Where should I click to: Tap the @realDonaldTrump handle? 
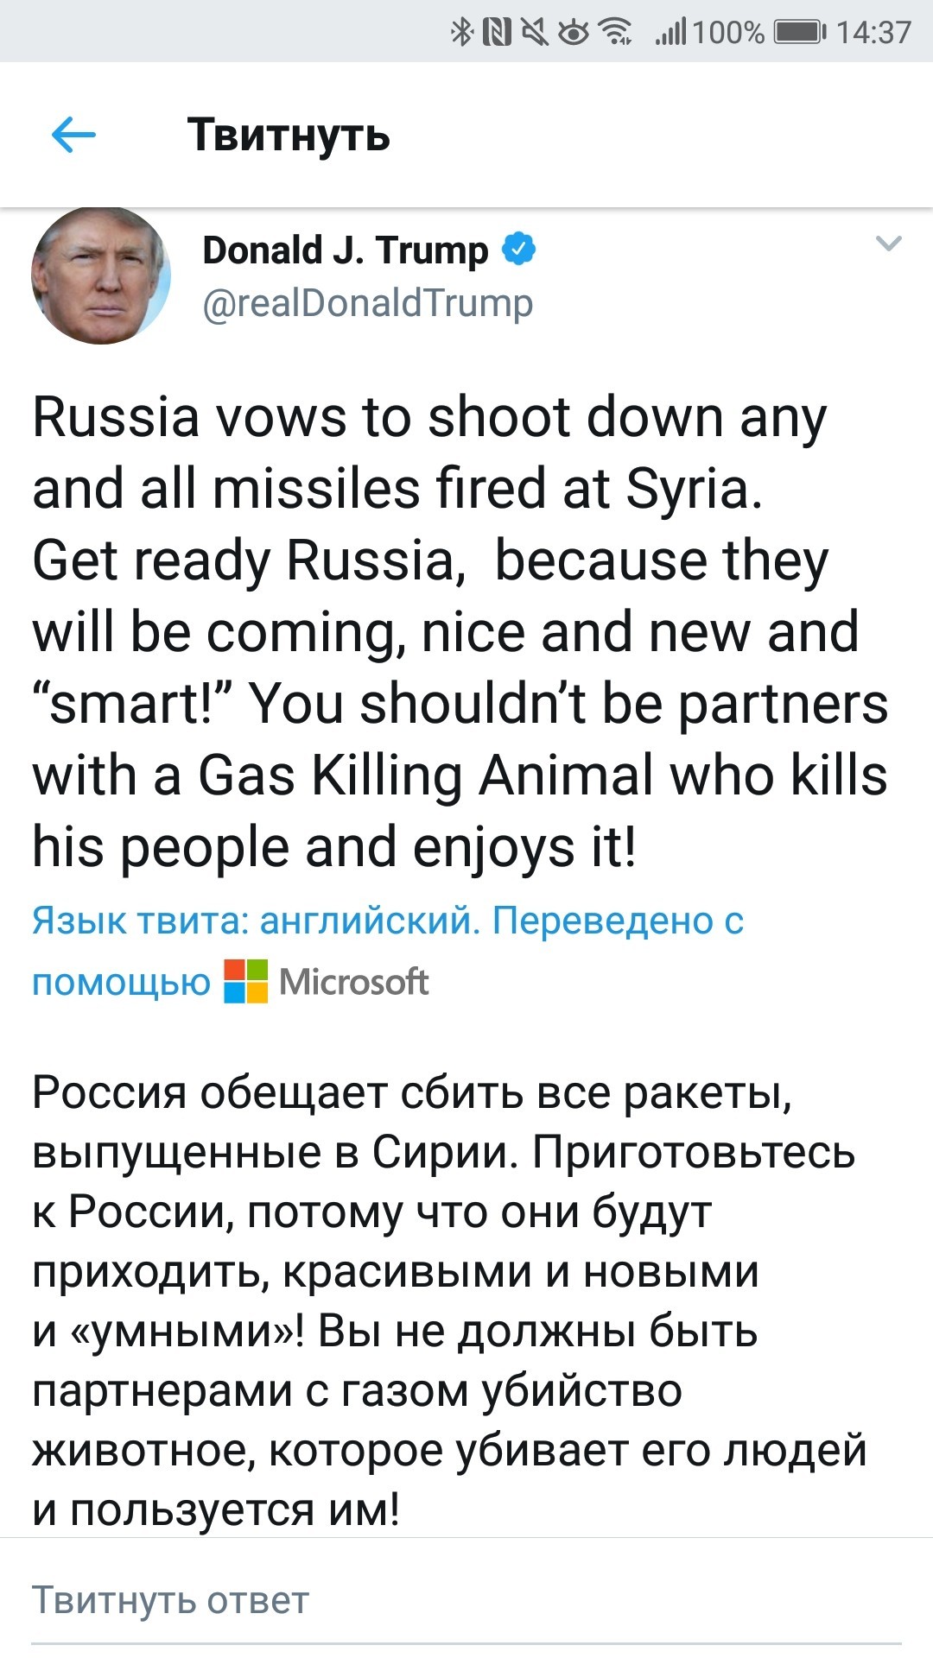coord(367,303)
